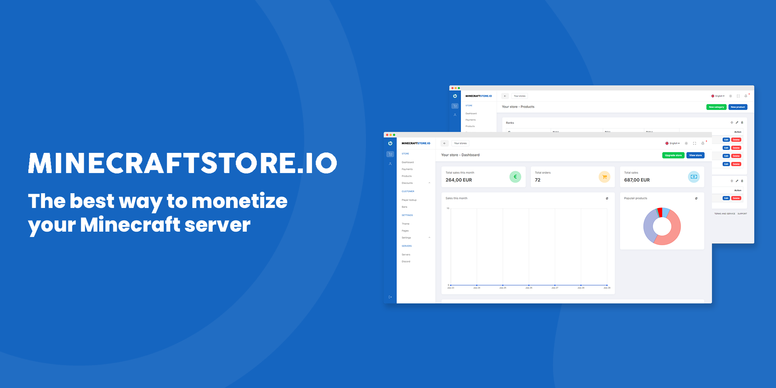This screenshot has width=776, height=388.
Task: Click the back arrow in the Products window
Action: tap(505, 96)
